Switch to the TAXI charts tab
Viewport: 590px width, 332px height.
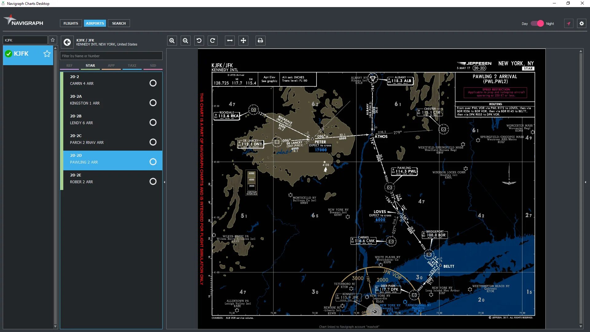(132, 66)
